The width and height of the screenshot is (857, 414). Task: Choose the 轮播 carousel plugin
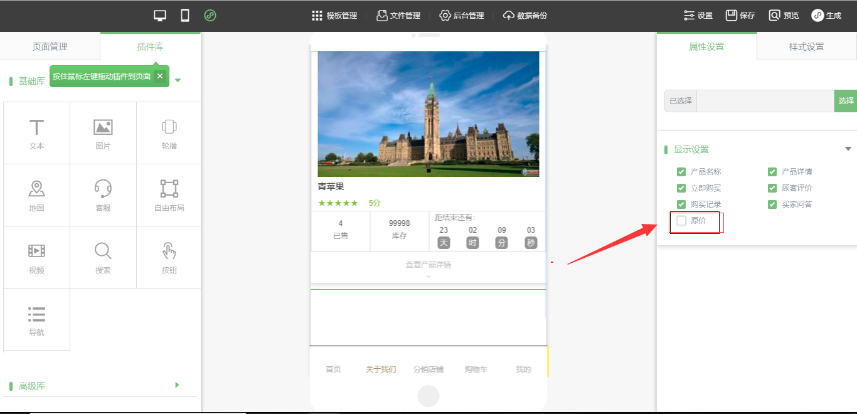[x=169, y=133]
